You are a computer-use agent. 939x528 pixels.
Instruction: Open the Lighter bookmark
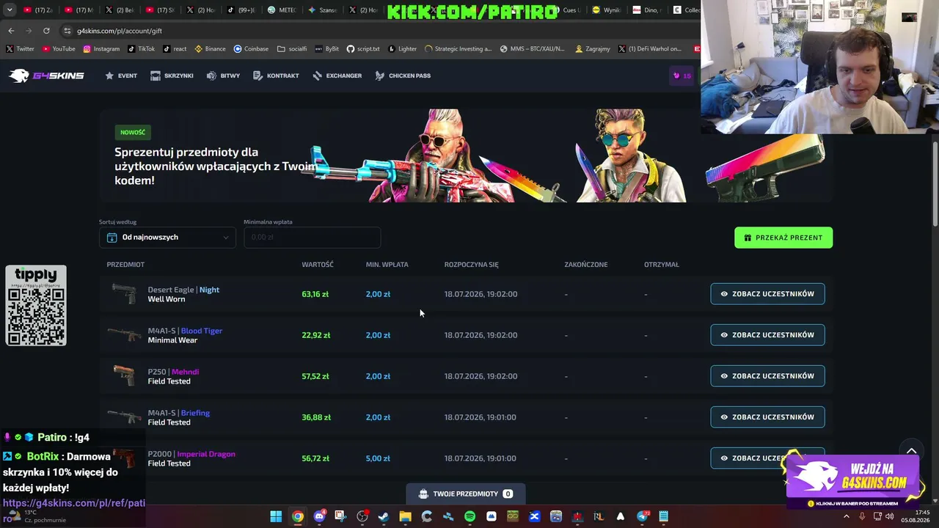tap(402, 49)
